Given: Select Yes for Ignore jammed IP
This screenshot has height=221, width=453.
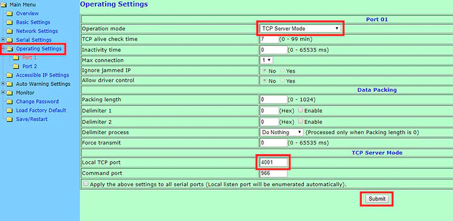Looking at the screenshot, I should coord(282,70).
